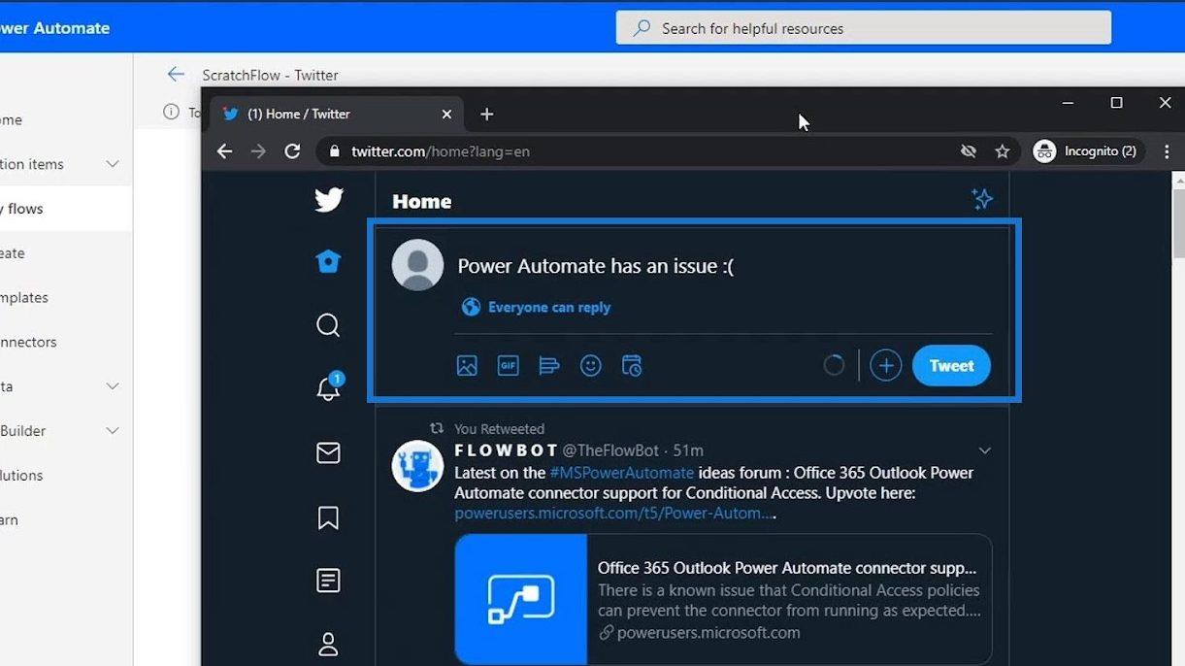Image resolution: width=1185 pixels, height=666 pixels.
Task: Open the Twitter Home house icon
Action: 328,261
